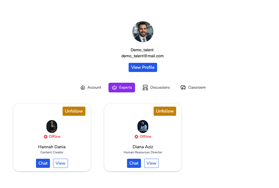Click Hannah Dania's avatar picture
Screen dimensions: 279x188
coord(52,126)
